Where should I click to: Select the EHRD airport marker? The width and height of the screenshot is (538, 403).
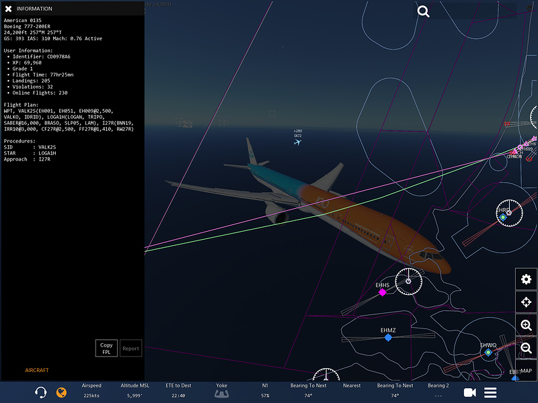coord(502,217)
